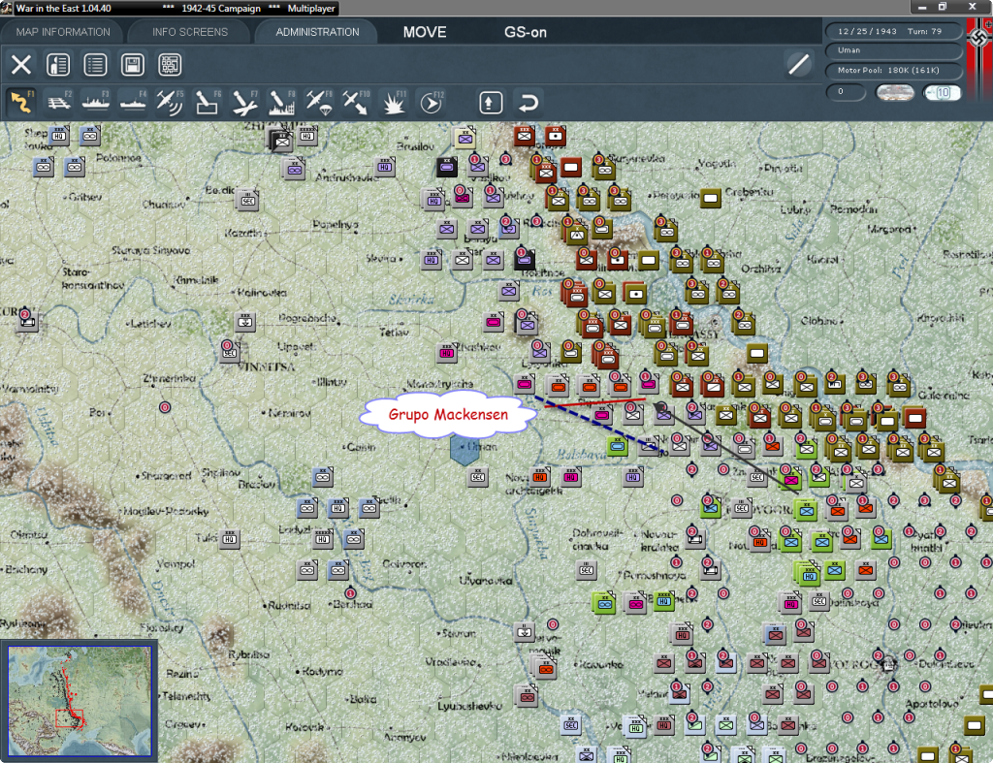The height and width of the screenshot is (763, 993).
Task: Open the person-and-list report icon
Action: 58,65
